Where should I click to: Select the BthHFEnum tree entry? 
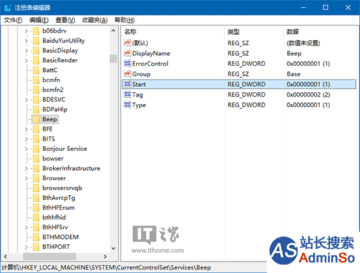(x=58, y=208)
